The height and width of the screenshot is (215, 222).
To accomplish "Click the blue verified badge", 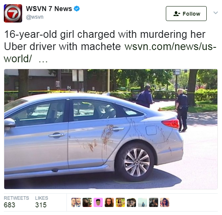I will tap(77, 9).
